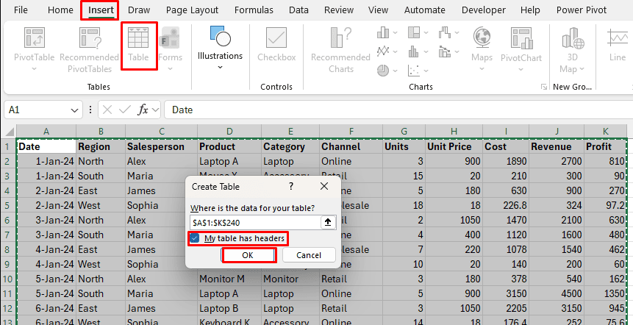Switch to the Formulas tab
The image size is (633, 325).
click(254, 10)
